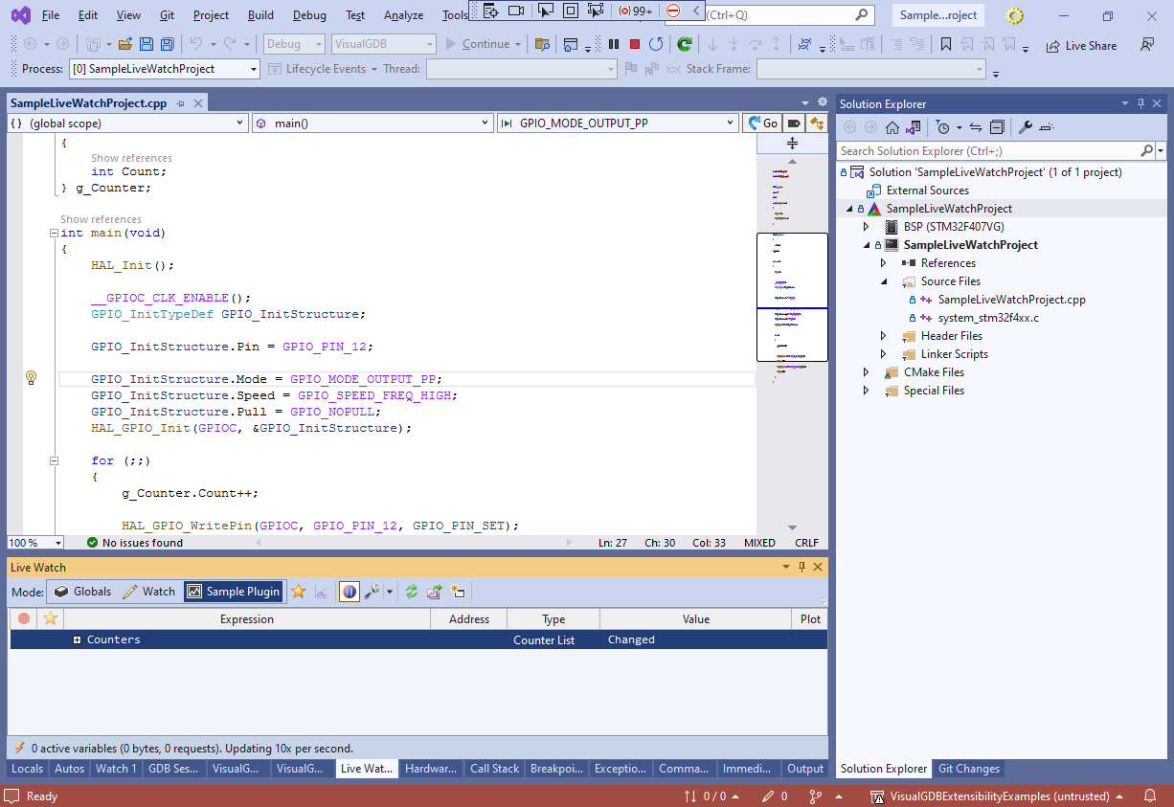
Task: Open the Analyze menu
Action: [x=403, y=15]
